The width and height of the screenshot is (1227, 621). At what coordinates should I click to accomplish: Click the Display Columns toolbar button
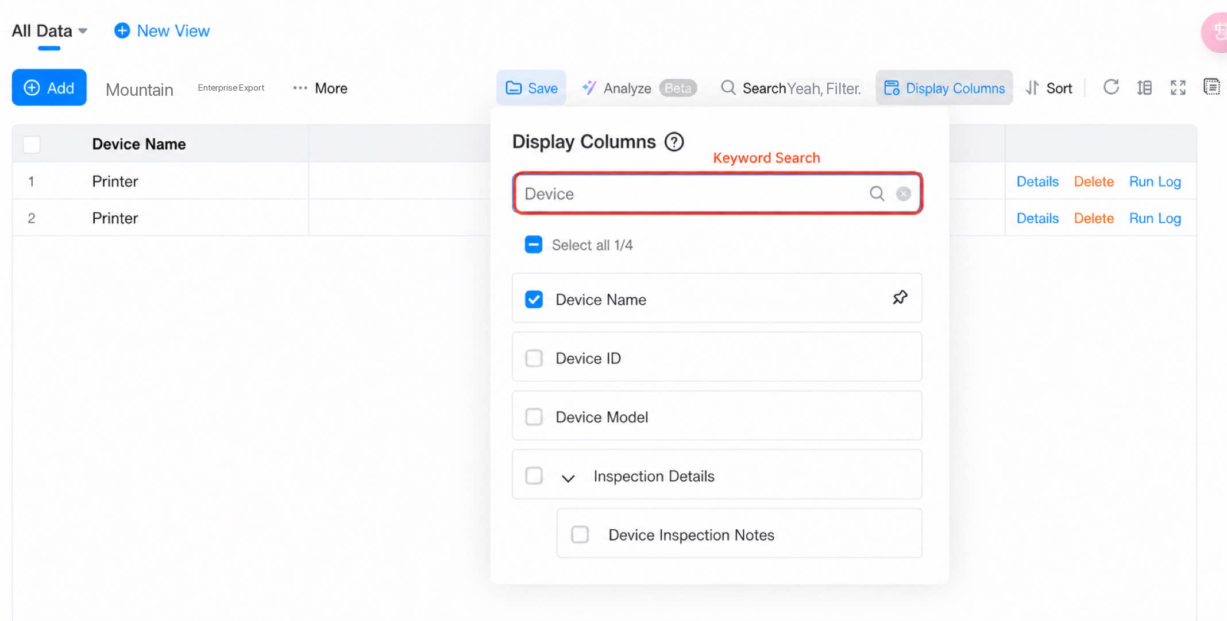(944, 88)
